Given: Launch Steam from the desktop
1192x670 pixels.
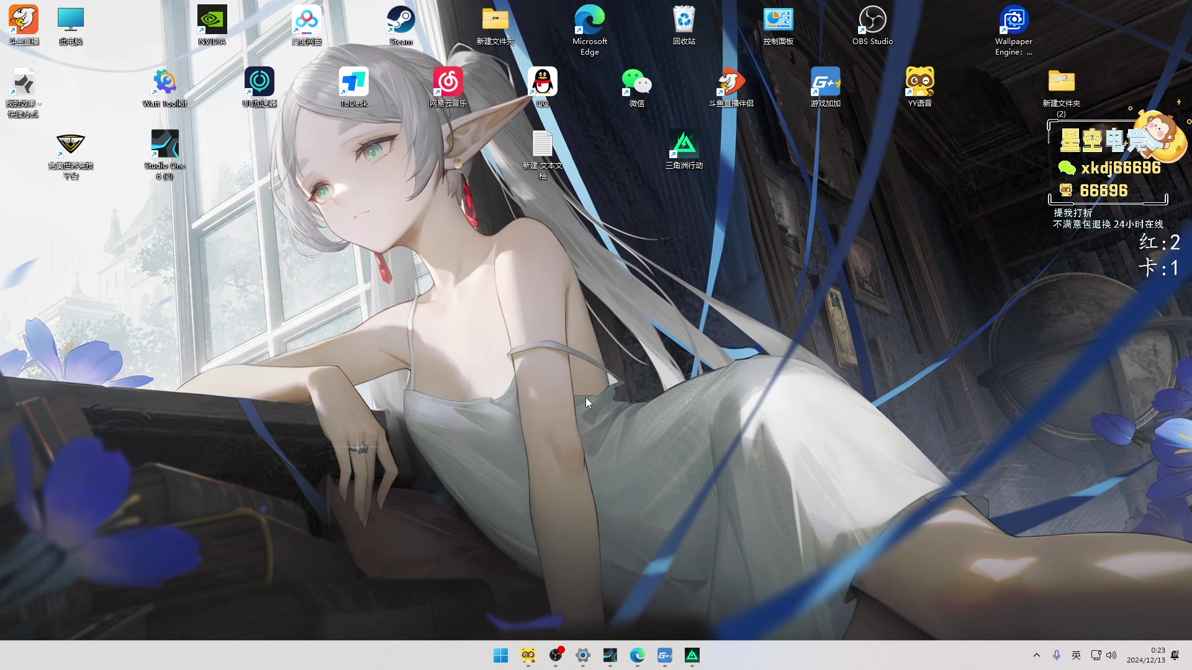Looking at the screenshot, I should point(401,25).
